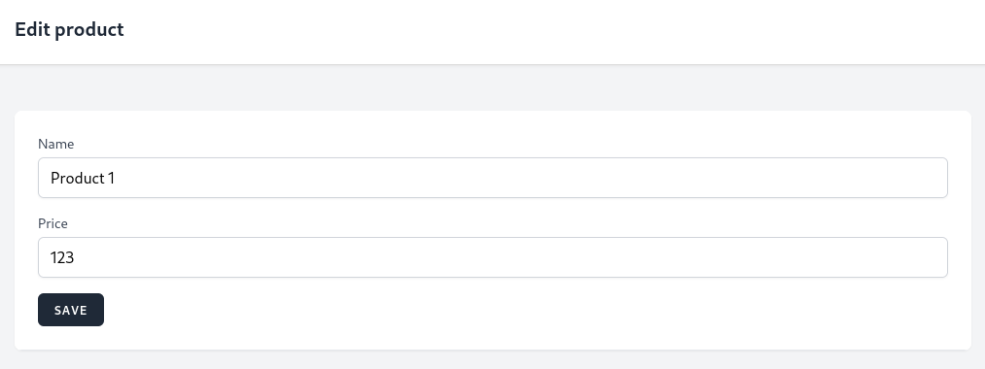The height and width of the screenshot is (369, 985).
Task: Click the word "Edit" in the heading
Action: pos(33,29)
